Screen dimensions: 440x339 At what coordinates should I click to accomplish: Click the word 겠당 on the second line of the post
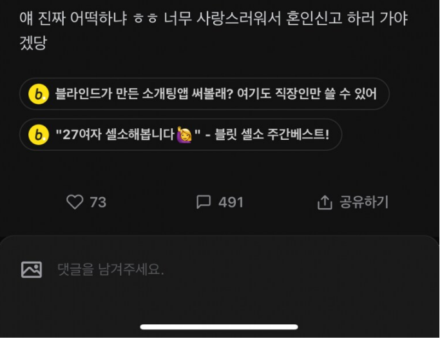(33, 43)
